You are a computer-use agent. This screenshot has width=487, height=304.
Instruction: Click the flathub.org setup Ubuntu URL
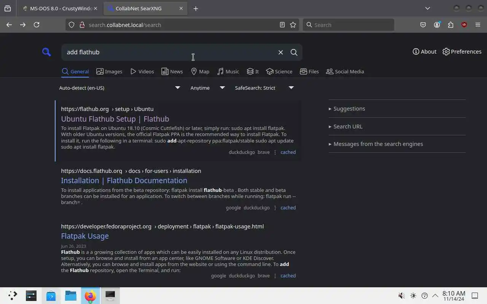(107, 109)
